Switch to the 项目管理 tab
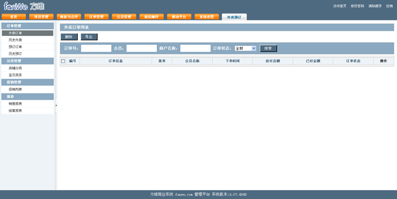The image size is (397, 199). pos(41,17)
